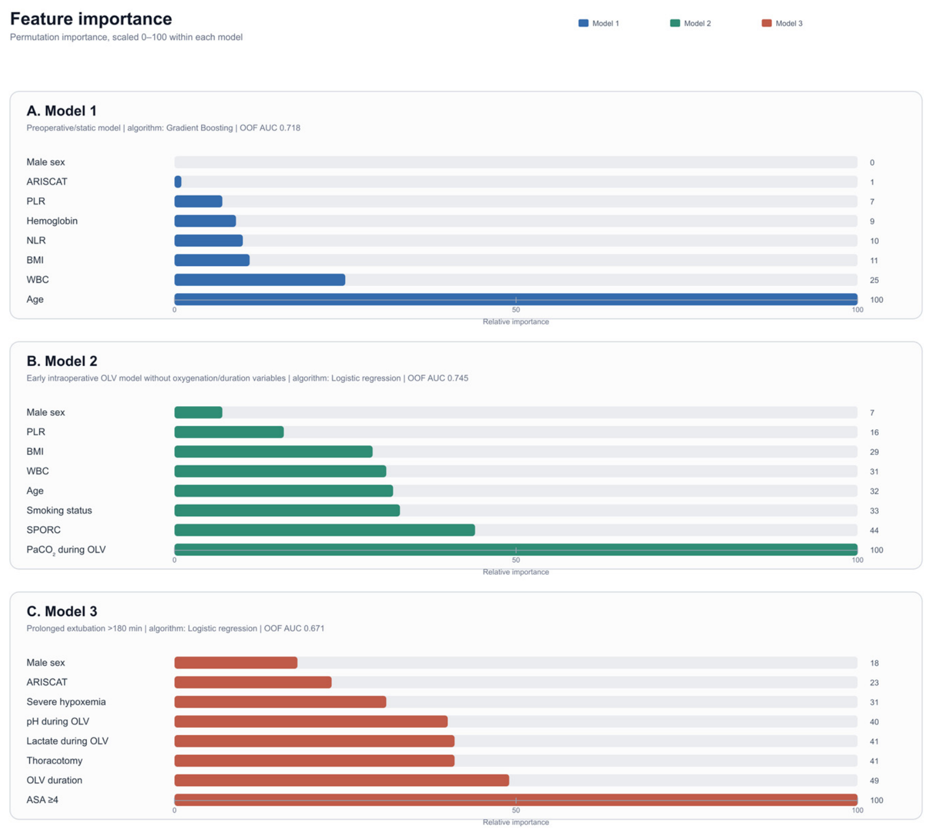
Task: Click the WBC bar in Model 1
Action: tap(259, 280)
